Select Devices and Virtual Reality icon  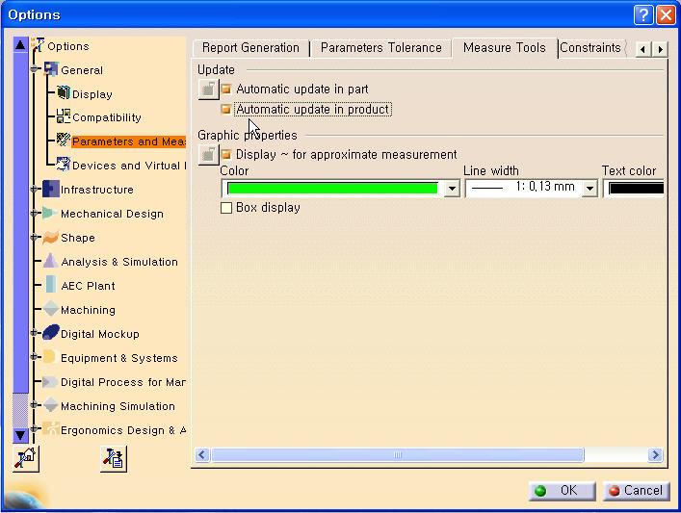[64, 165]
